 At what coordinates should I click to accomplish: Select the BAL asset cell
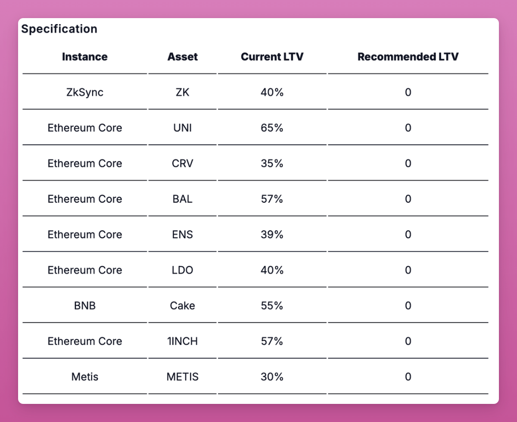coord(183,199)
